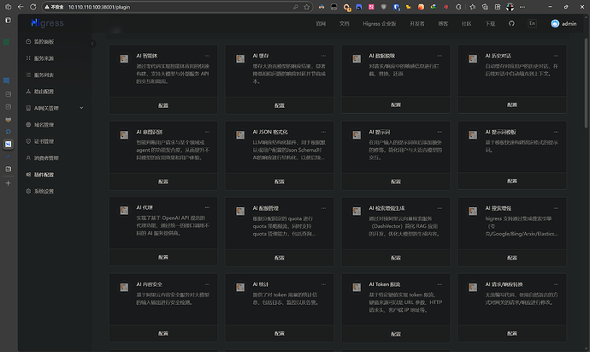
Task: Click 配置 on the AI 智能体 card
Action: point(163,105)
